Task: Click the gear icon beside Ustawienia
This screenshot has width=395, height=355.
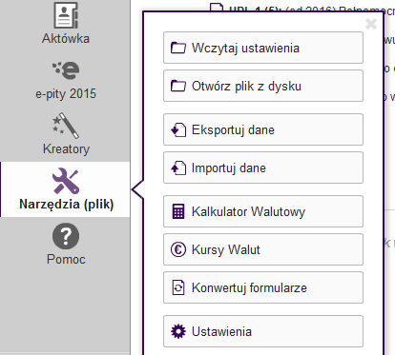Action: point(178,331)
